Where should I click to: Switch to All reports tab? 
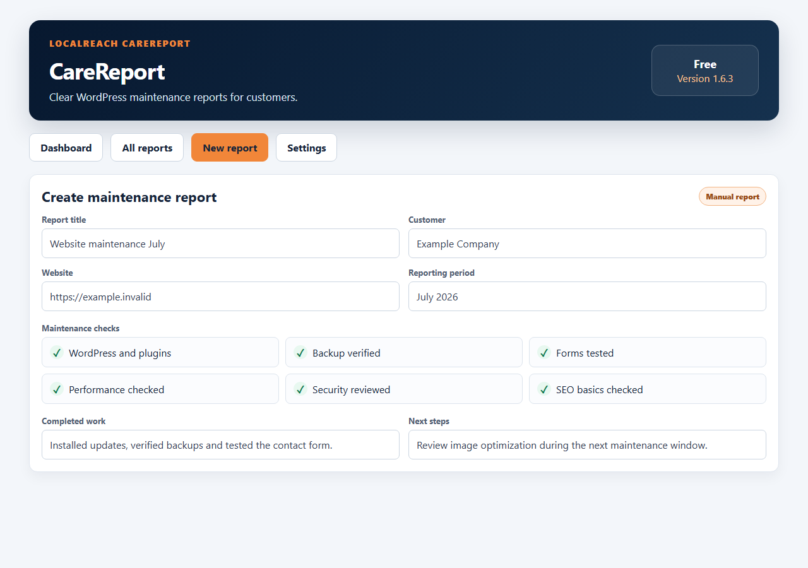click(x=147, y=148)
